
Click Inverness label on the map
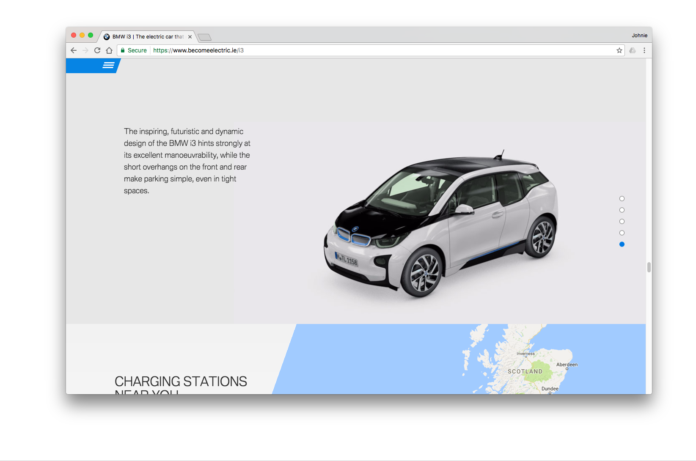pos(525,354)
